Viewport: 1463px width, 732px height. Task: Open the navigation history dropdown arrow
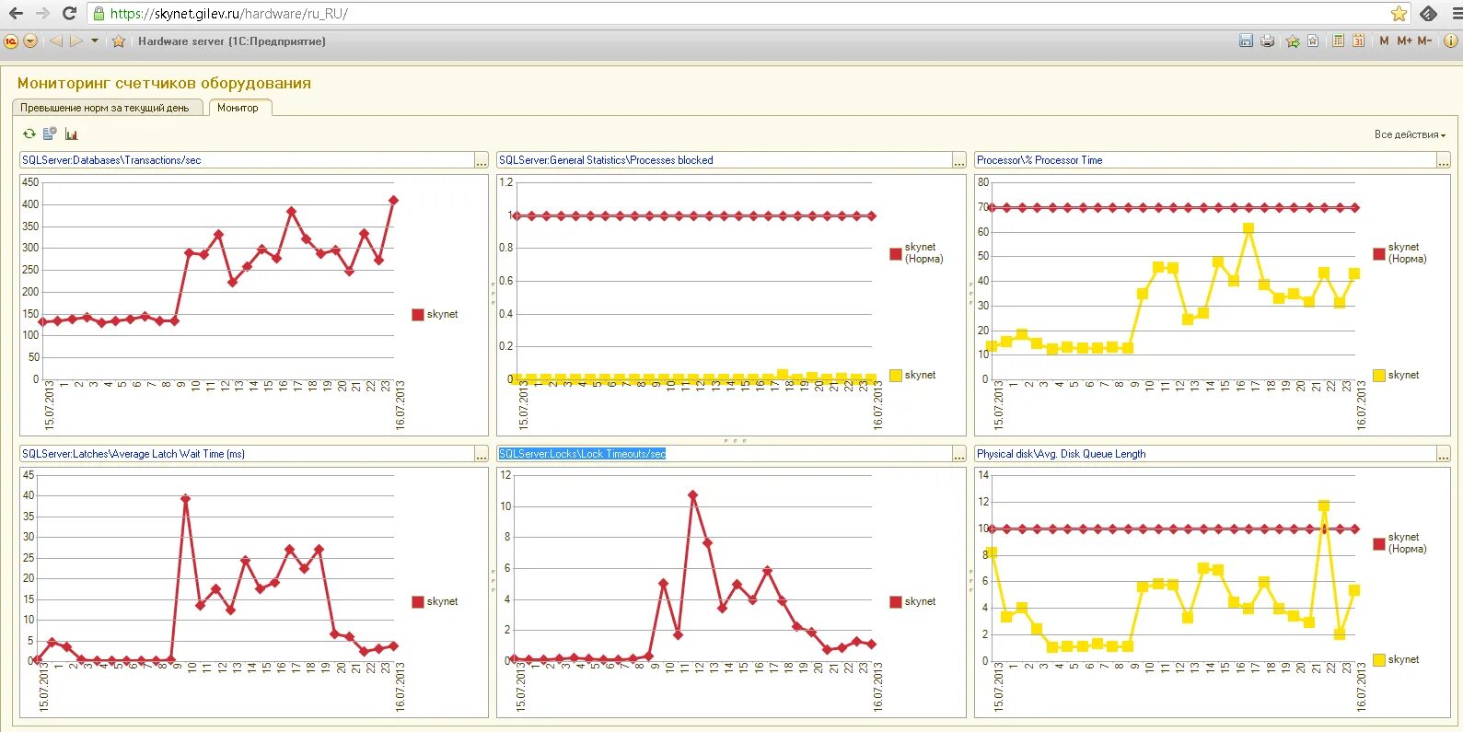tap(95, 41)
